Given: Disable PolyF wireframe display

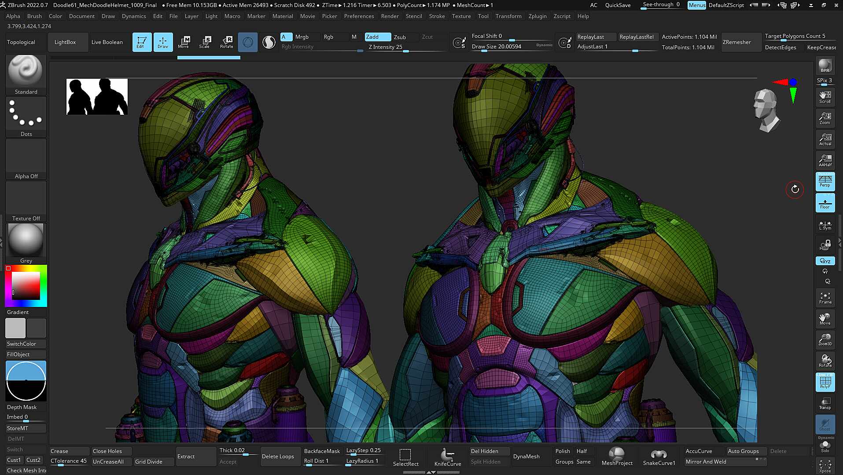Looking at the screenshot, I should tap(825, 382).
